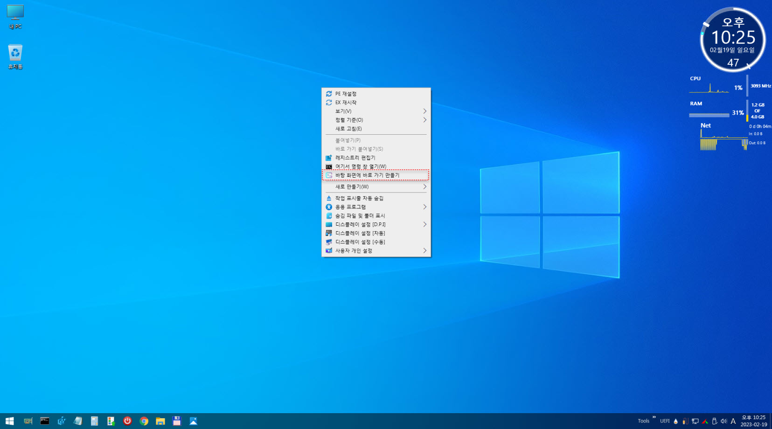
Task: Open the volume speaker tray icon
Action: click(x=723, y=421)
